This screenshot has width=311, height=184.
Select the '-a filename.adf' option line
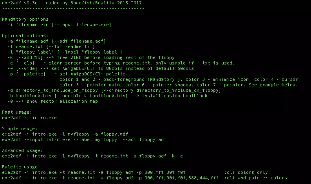coord(57,41)
